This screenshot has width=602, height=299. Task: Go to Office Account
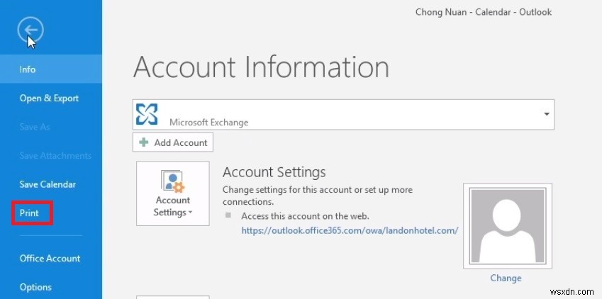50,259
